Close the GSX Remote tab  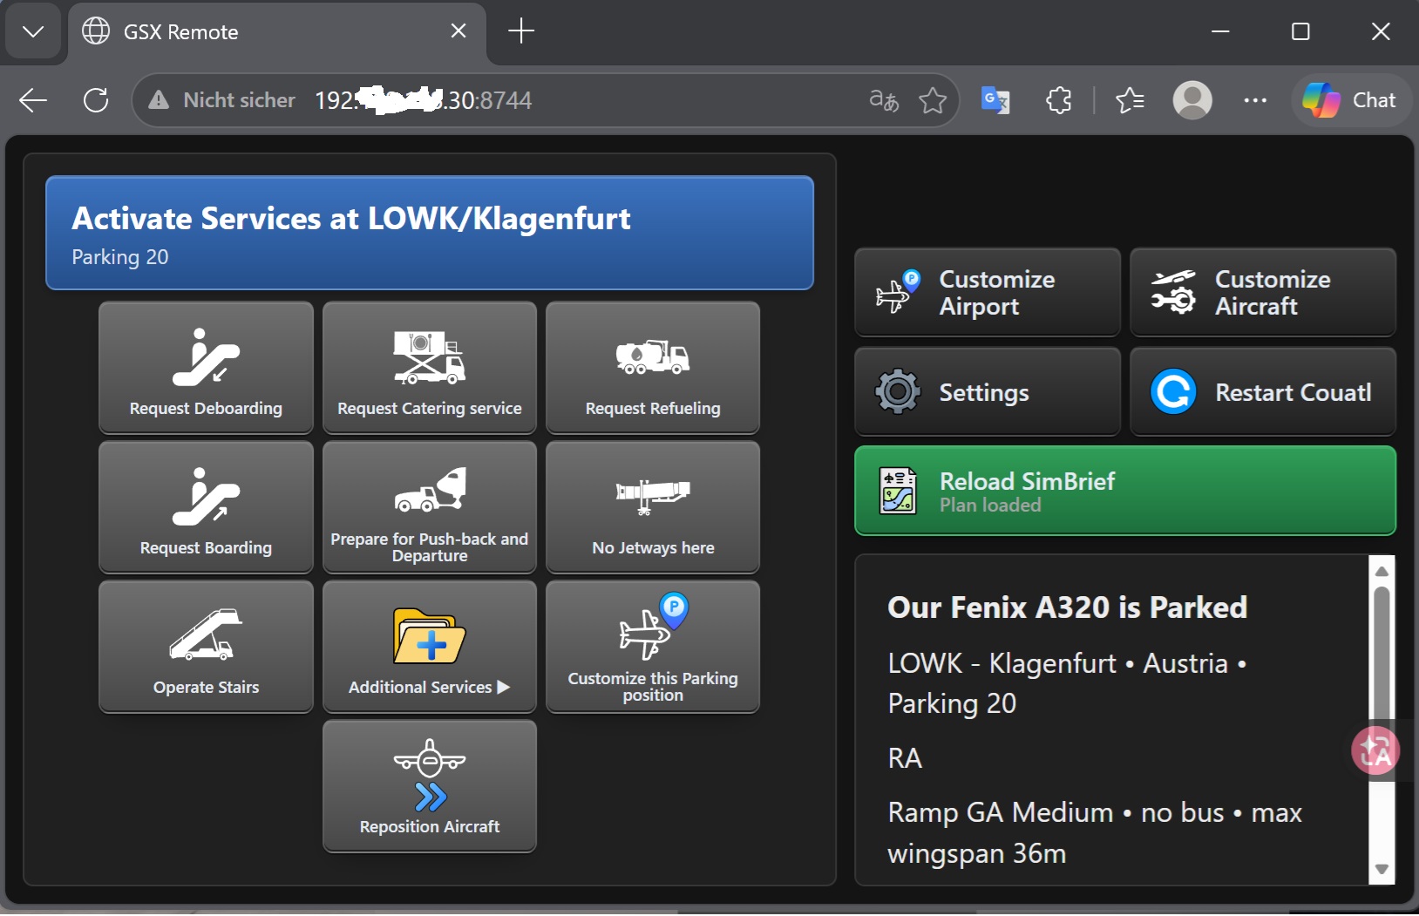pyautogui.click(x=458, y=31)
